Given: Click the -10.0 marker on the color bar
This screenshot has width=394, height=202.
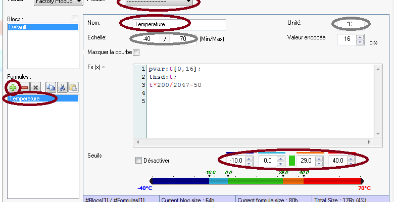Looking at the screenshot, I should point(209,176).
